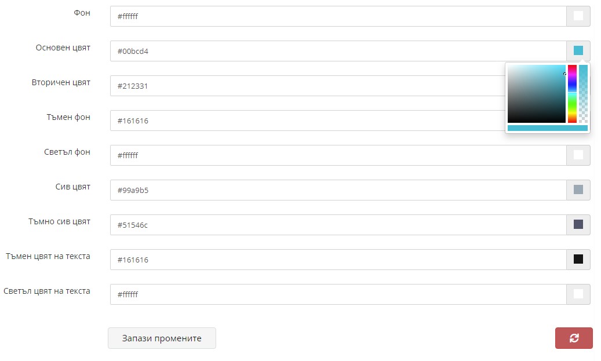Screen dimensions: 601x361
Task: Click the Тъмен фон hex input field
Action: (307, 121)
